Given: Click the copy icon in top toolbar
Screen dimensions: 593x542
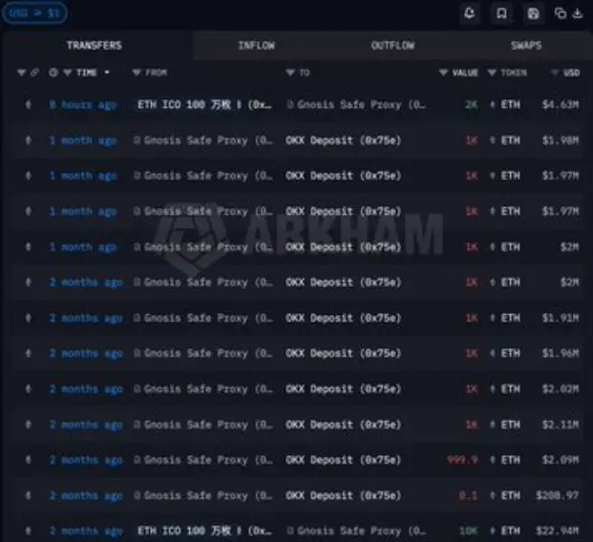Looking at the screenshot, I should 561,13.
